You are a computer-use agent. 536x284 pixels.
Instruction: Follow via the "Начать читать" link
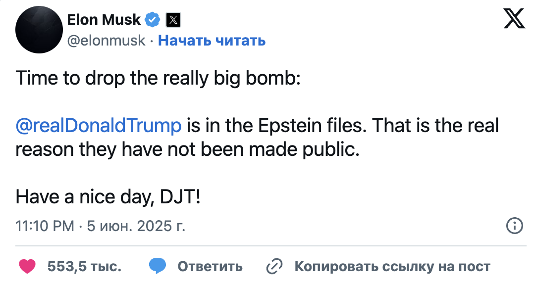point(212,41)
